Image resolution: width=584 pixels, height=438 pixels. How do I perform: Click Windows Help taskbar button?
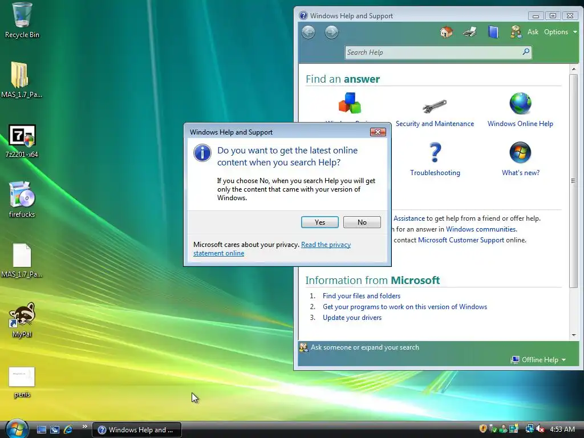click(x=137, y=430)
